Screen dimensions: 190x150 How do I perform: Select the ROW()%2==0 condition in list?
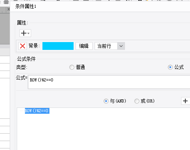[37, 111]
